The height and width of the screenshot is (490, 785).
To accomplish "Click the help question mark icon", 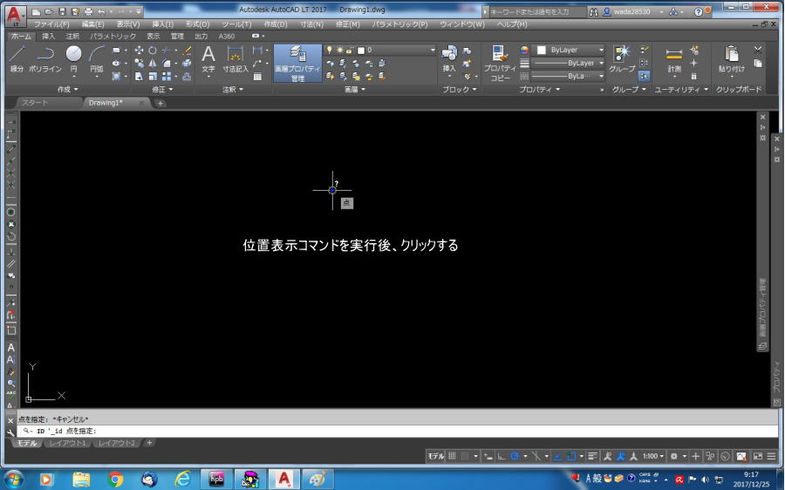I will click(699, 12).
